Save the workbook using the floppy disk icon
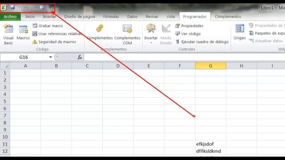The height and width of the screenshot is (160, 285). click(x=12, y=8)
